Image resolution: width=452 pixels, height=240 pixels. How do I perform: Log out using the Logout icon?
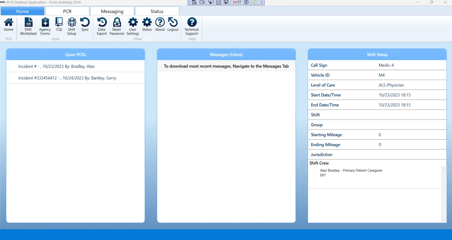[173, 25]
